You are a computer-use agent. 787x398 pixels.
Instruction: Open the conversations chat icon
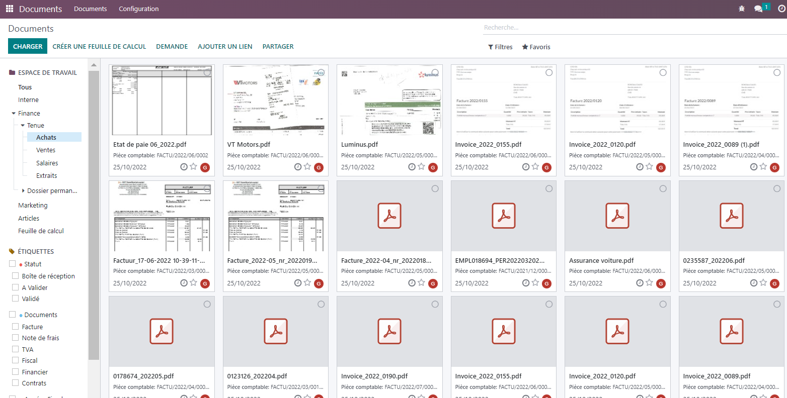tap(758, 9)
